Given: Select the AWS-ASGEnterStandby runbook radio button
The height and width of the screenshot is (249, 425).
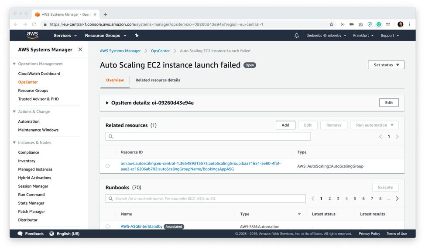Looking at the screenshot, I should (x=108, y=226).
